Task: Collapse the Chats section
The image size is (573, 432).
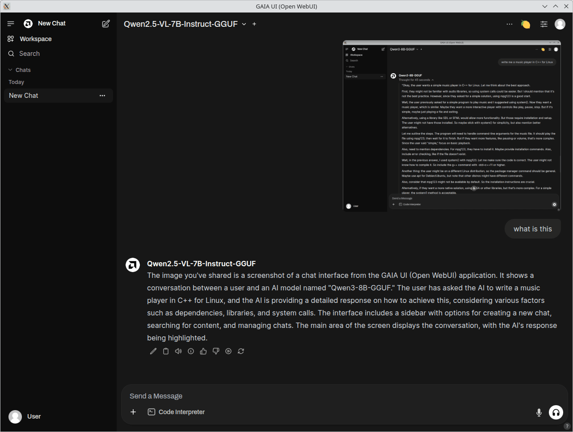Action: click(x=20, y=70)
